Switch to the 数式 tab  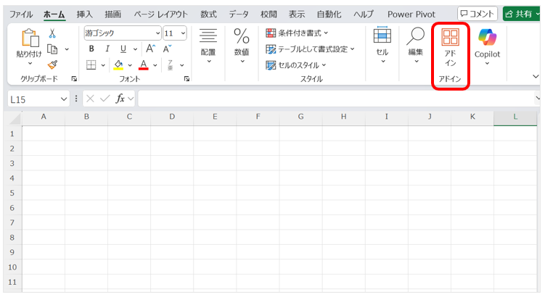click(208, 14)
